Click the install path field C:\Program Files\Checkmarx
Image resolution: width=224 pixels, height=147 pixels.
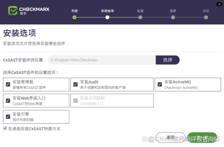click(x=102, y=60)
